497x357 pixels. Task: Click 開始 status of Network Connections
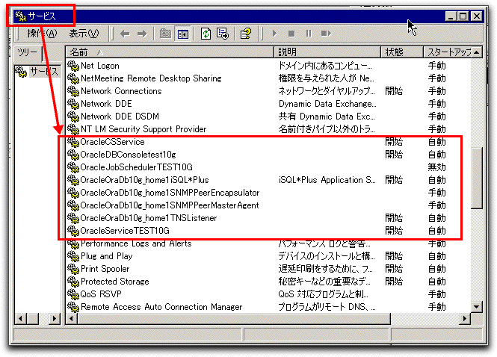point(394,91)
